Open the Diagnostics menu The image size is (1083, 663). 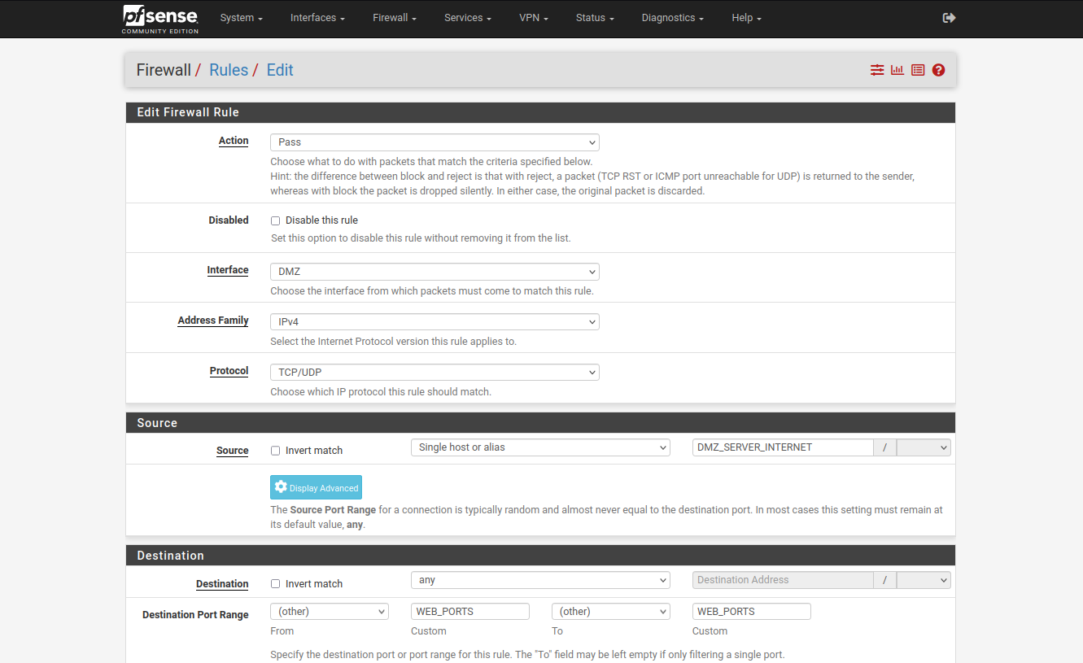(x=672, y=18)
